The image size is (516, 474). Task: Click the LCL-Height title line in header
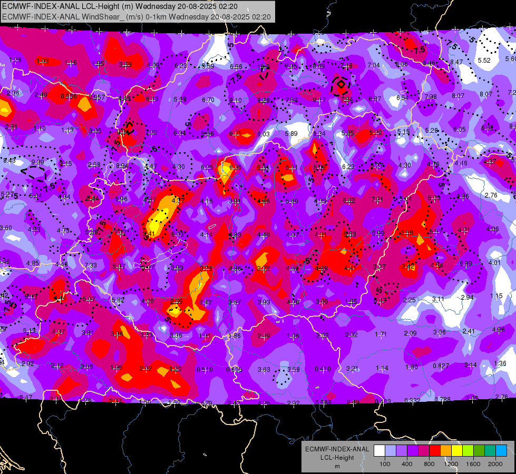coord(120,6)
